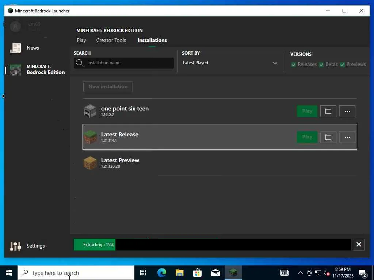This screenshot has width=374, height=280.
Task: Open Microsoft Store from the taskbar
Action: click(x=197, y=273)
